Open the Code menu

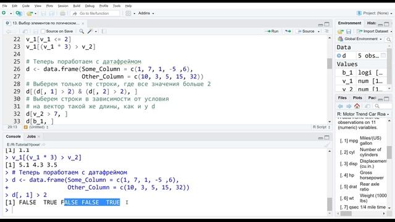click(26, 6)
